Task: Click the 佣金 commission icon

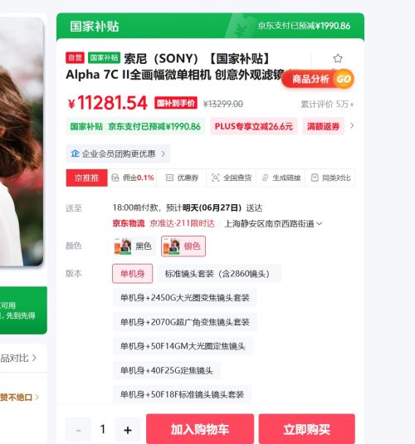Action: tap(115, 178)
